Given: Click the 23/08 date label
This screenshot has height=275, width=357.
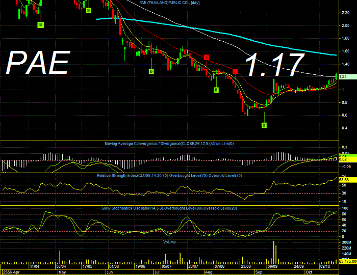Looking at the screenshot, I should (246, 266).
